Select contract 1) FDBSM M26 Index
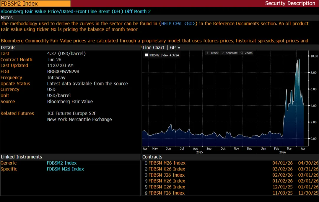The height and width of the screenshot is (202, 319). [x=165, y=163]
